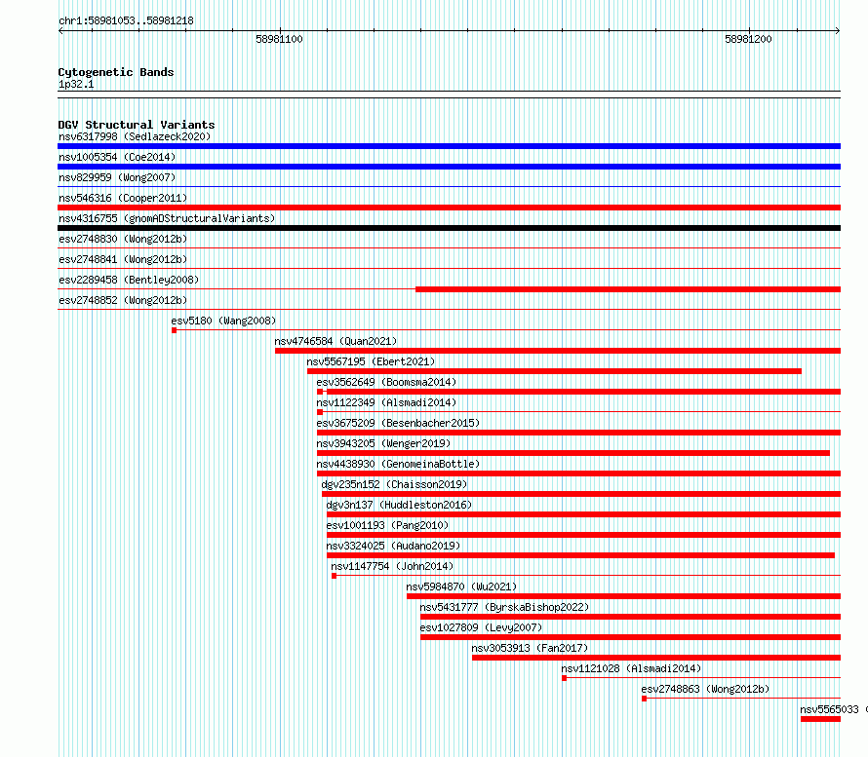This screenshot has height=757, width=868.
Task: Open nsv1122349 (Alsmadi2014) label
Action: pyautogui.click(x=386, y=402)
